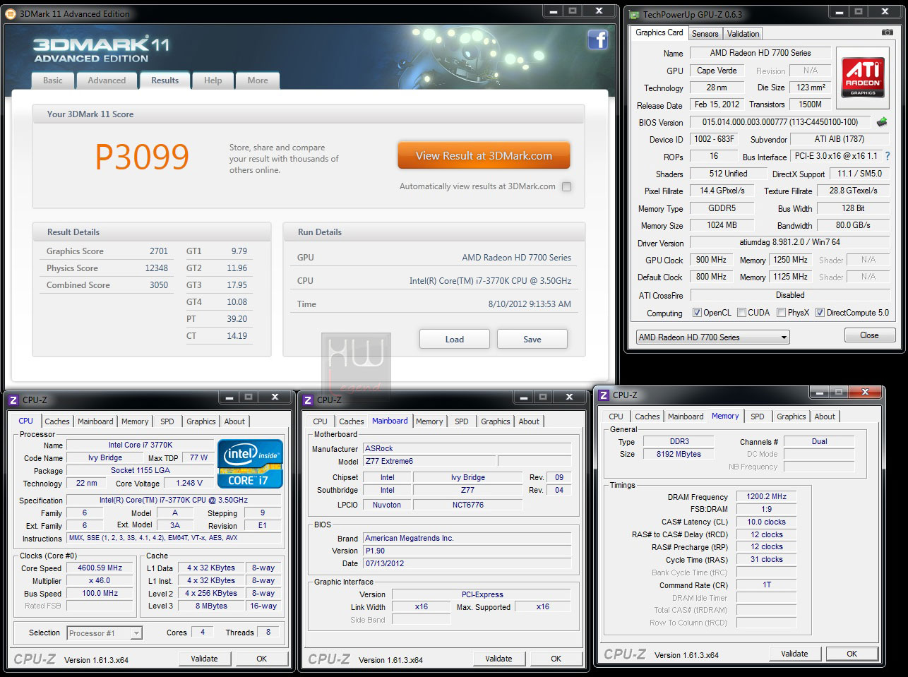The height and width of the screenshot is (677, 908).
Task: Click the Intel Core i7 logo badge
Action: click(250, 464)
